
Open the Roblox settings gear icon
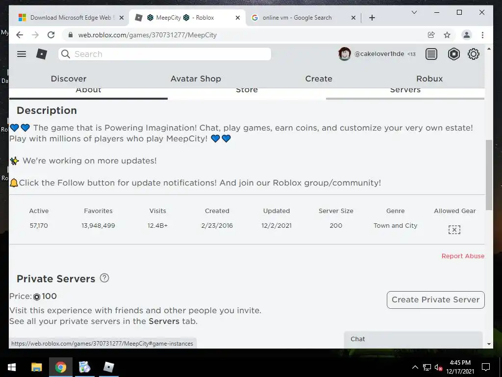point(474,54)
